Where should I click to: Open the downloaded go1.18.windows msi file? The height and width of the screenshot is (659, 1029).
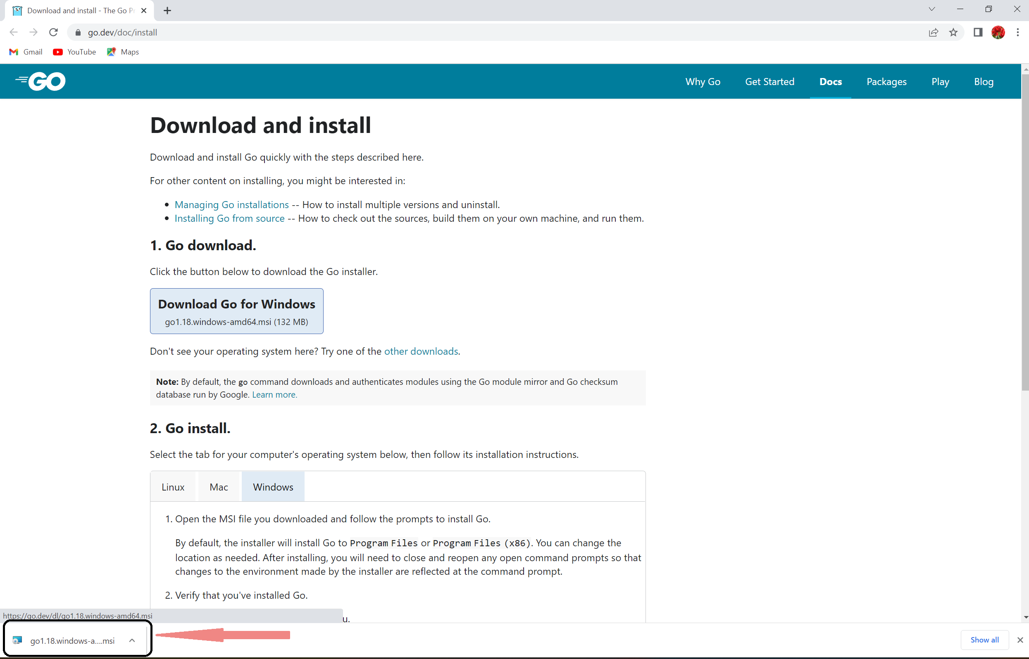[64, 640]
